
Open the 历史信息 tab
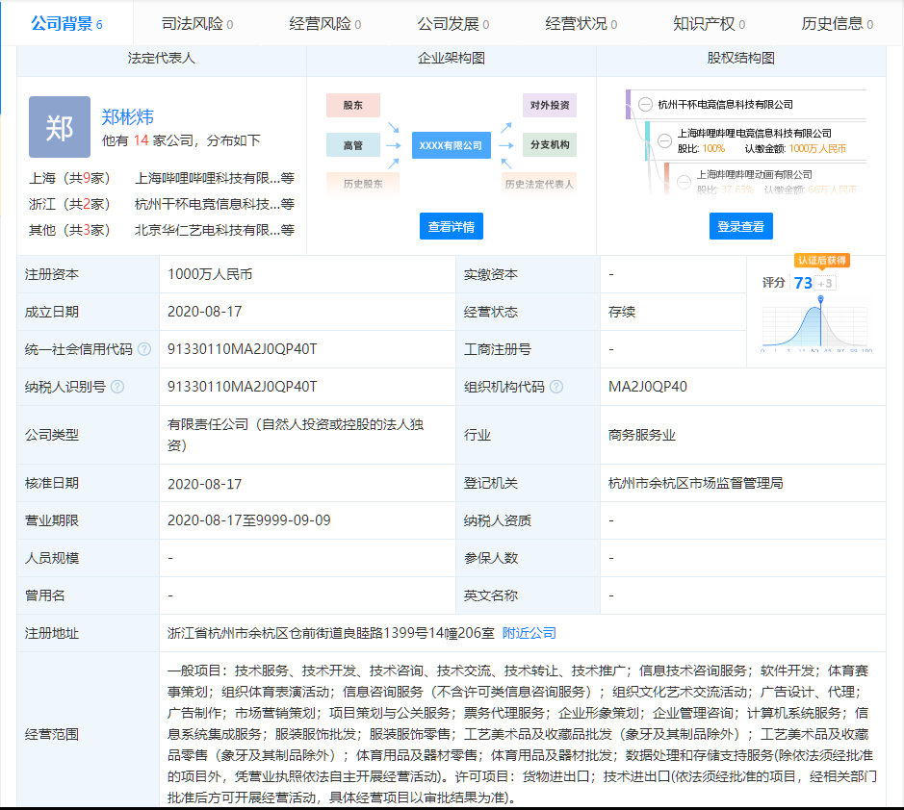838,24
